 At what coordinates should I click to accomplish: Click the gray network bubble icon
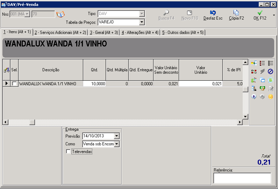(x=262, y=97)
